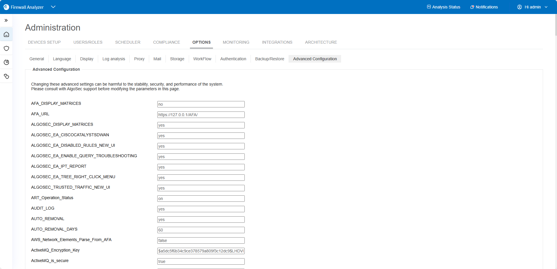557x269 pixels.
Task: Open the Firewall Analyzer product dropdown
Action: click(53, 7)
